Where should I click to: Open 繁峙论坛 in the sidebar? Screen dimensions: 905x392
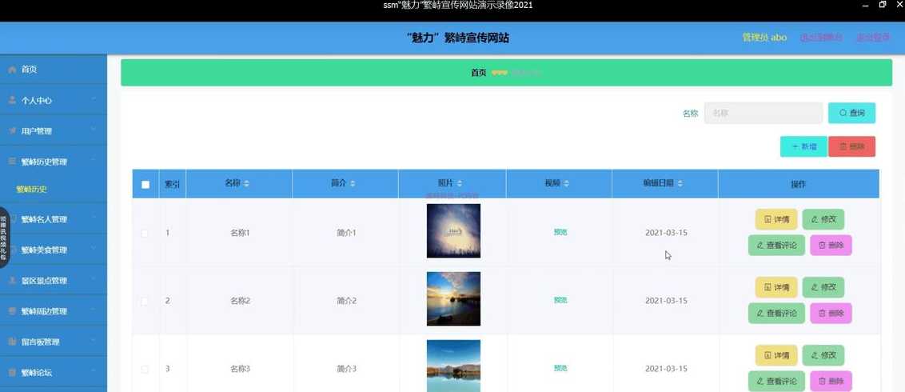pos(53,372)
